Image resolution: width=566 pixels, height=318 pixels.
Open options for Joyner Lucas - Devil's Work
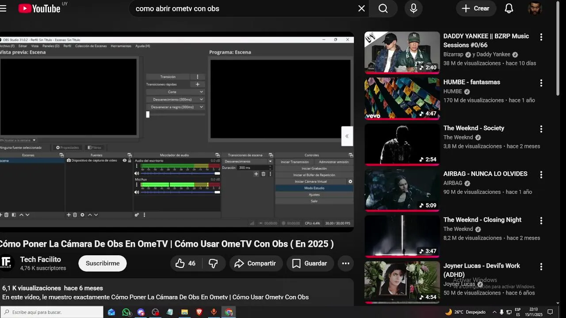tap(541, 267)
